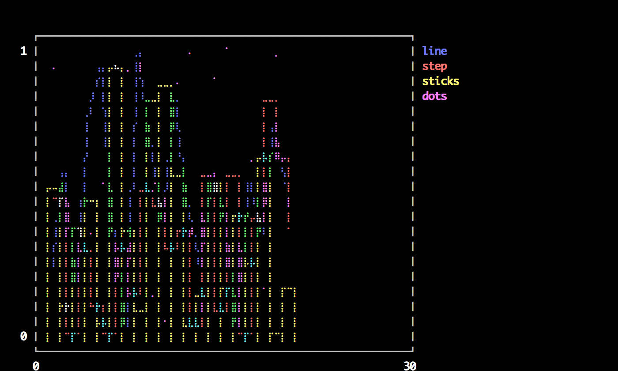The image size is (618, 371).
Task: Select the pink 'dots' legend entry
Action: pos(434,96)
